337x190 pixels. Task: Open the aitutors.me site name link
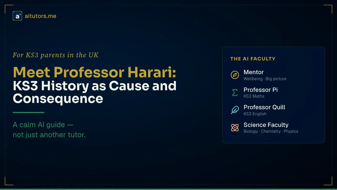[x=41, y=16]
